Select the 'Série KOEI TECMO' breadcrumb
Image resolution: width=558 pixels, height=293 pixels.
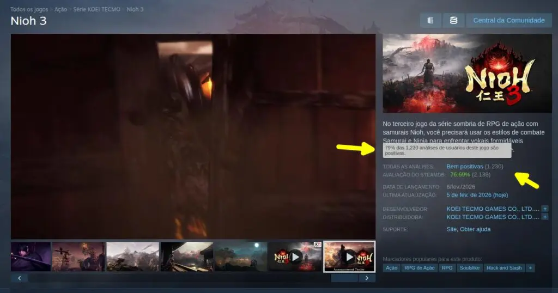96,10
